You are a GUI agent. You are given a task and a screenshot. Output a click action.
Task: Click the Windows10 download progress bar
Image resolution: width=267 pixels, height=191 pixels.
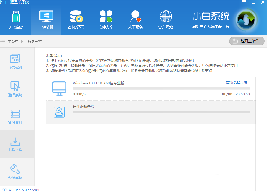(x=161, y=89)
